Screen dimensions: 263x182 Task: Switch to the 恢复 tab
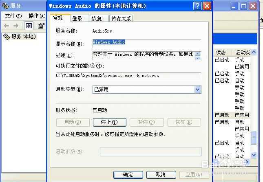coord(99,18)
